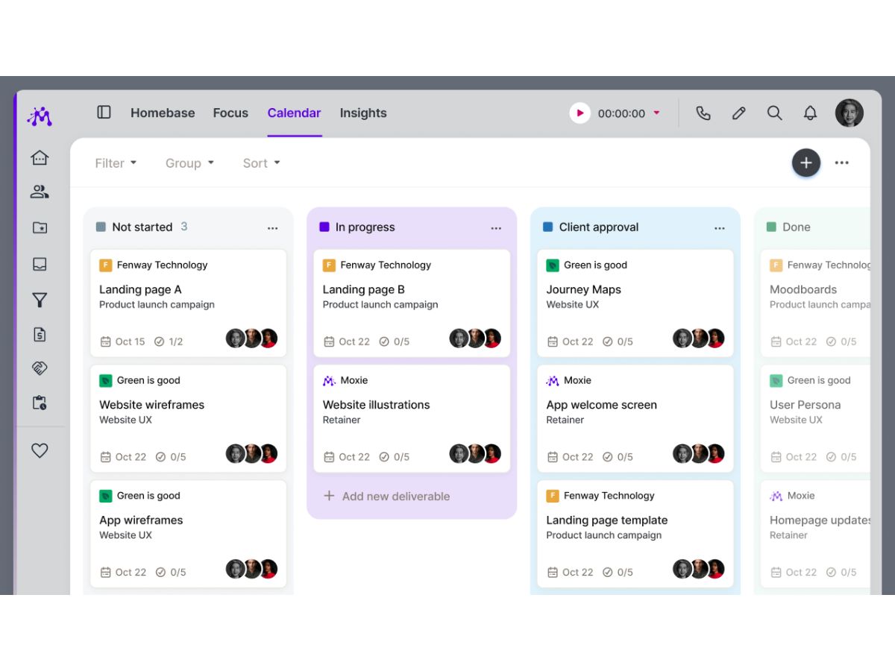
Task: Open the Home icon in sidebar
Action: coord(40,157)
